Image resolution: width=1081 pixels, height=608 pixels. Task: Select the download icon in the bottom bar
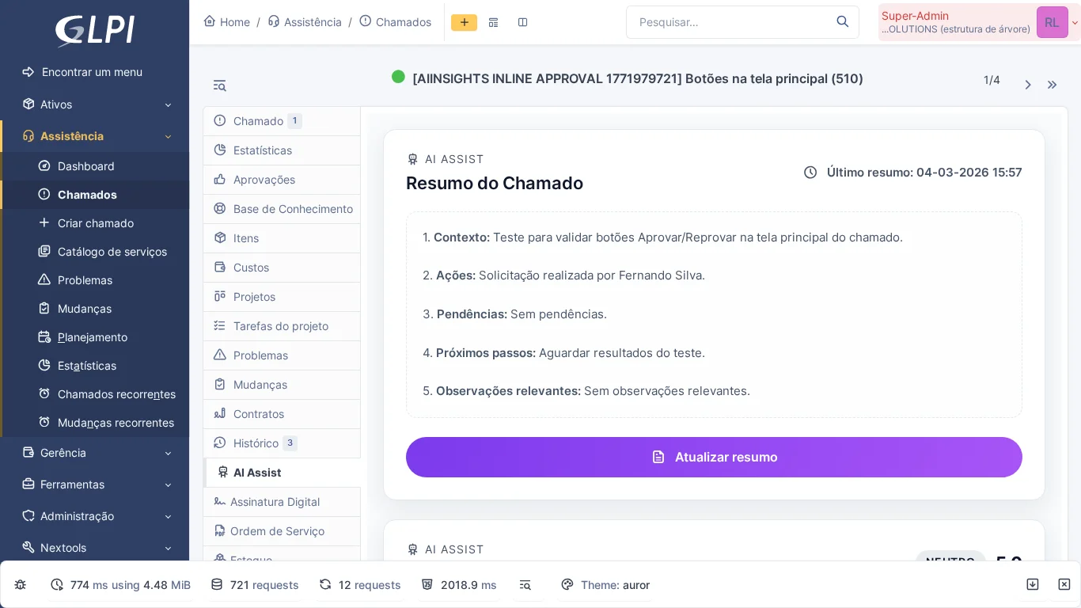(x=1033, y=584)
